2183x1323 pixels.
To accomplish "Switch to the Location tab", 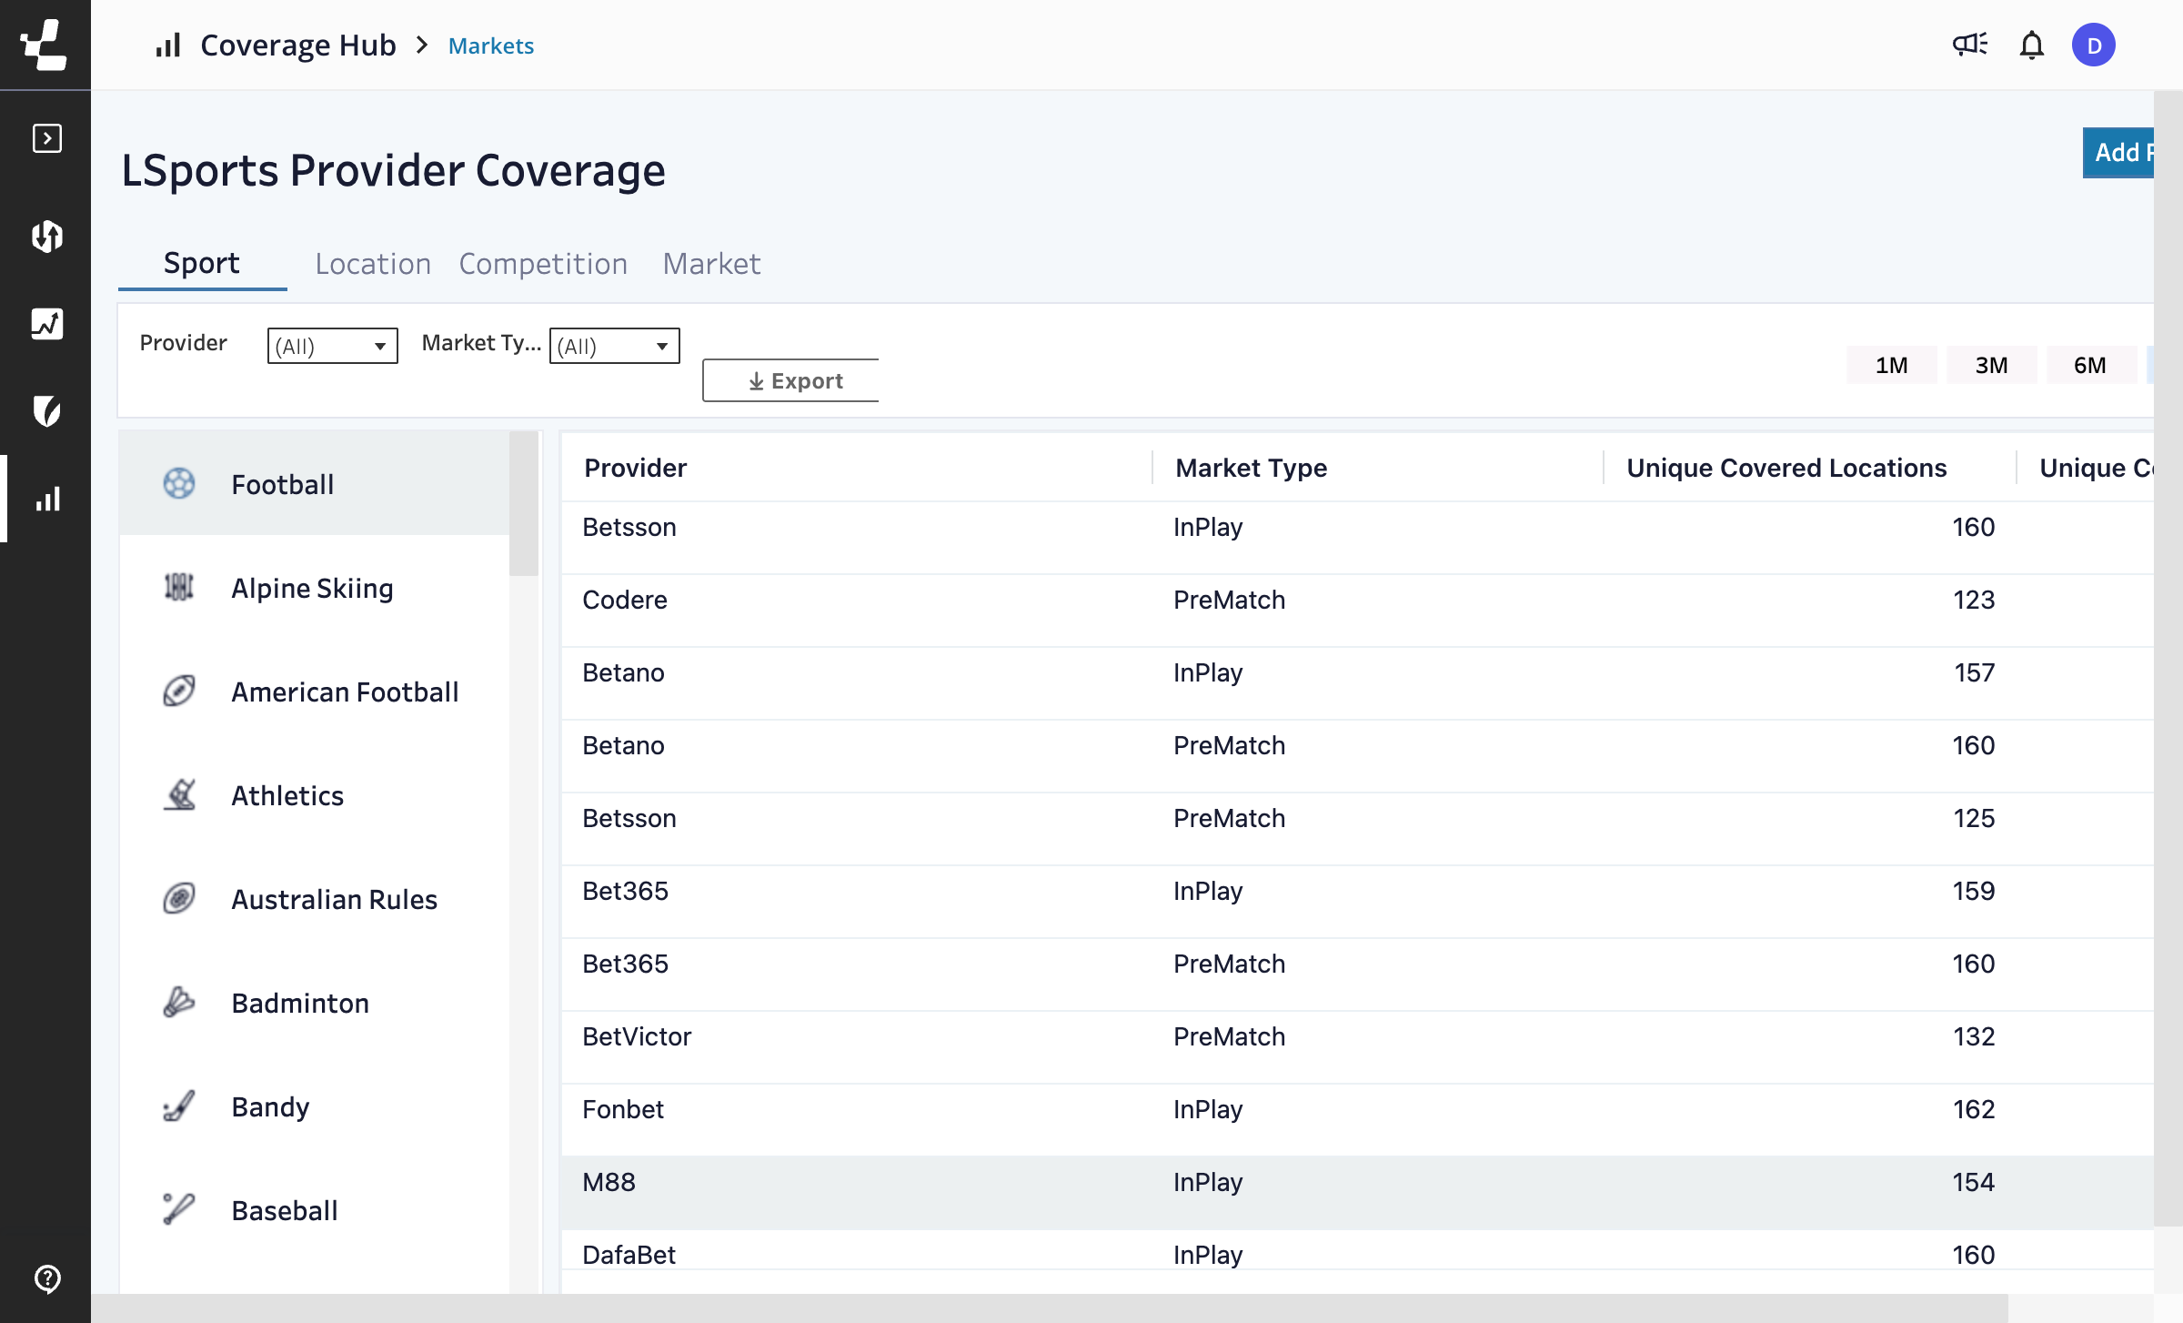I will click(x=373, y=264).
